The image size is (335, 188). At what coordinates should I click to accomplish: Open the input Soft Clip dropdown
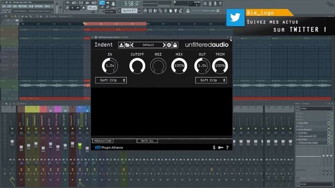(111, 80)
